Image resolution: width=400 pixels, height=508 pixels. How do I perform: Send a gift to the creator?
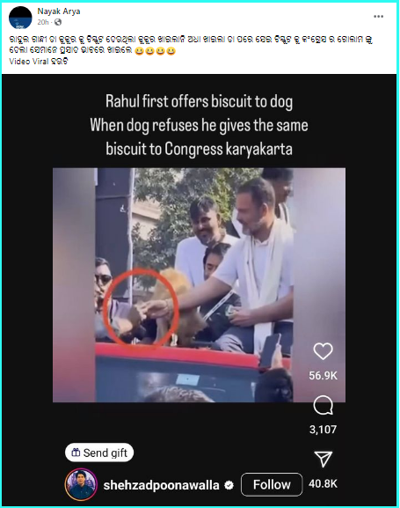pyautogui.click(x=99, y=453)
